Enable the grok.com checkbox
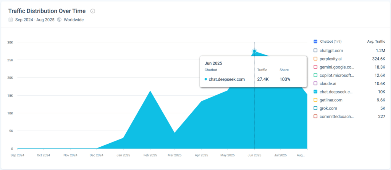This screenshot has width=391, height=170. pos(315,108)
